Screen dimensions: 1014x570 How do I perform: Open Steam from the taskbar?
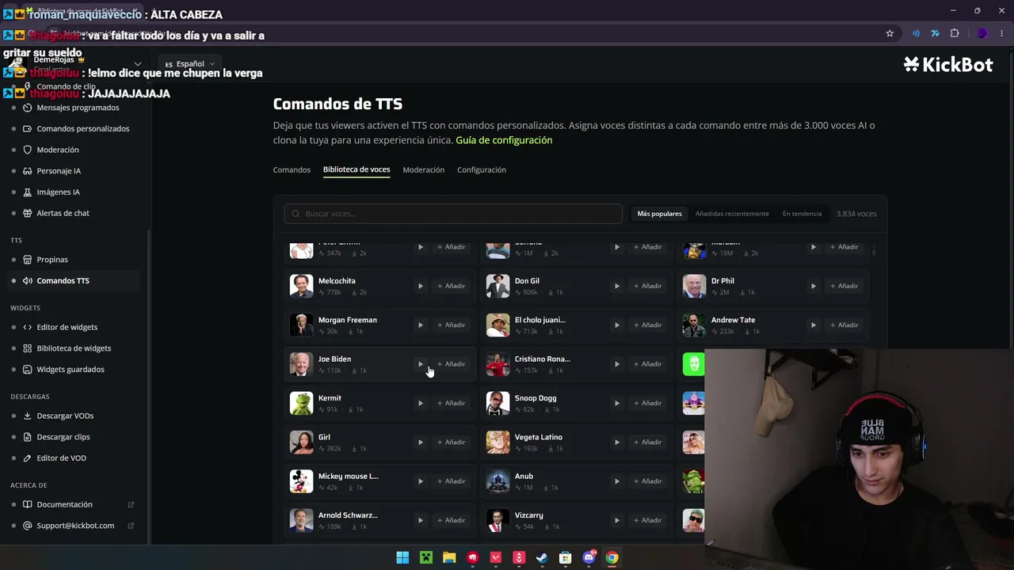[542, 557]
